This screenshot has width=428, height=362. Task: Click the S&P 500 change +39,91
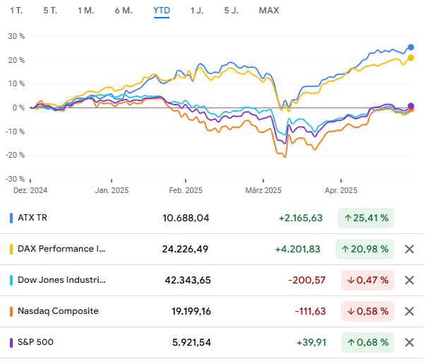(311, 343)
